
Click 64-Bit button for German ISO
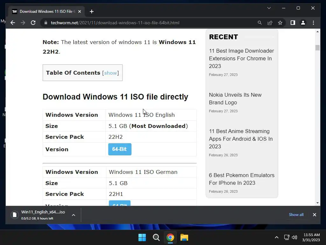[120, 203]
